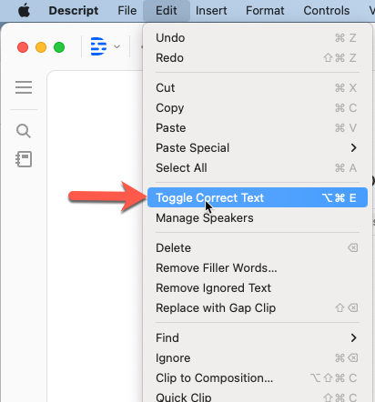This screenshot has height=402, width=375.
Task: Click Remove Filler Words… option
Action: pos(258,267)
